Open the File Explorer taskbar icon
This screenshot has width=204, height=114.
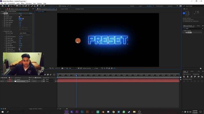click(x=134, y=112)
